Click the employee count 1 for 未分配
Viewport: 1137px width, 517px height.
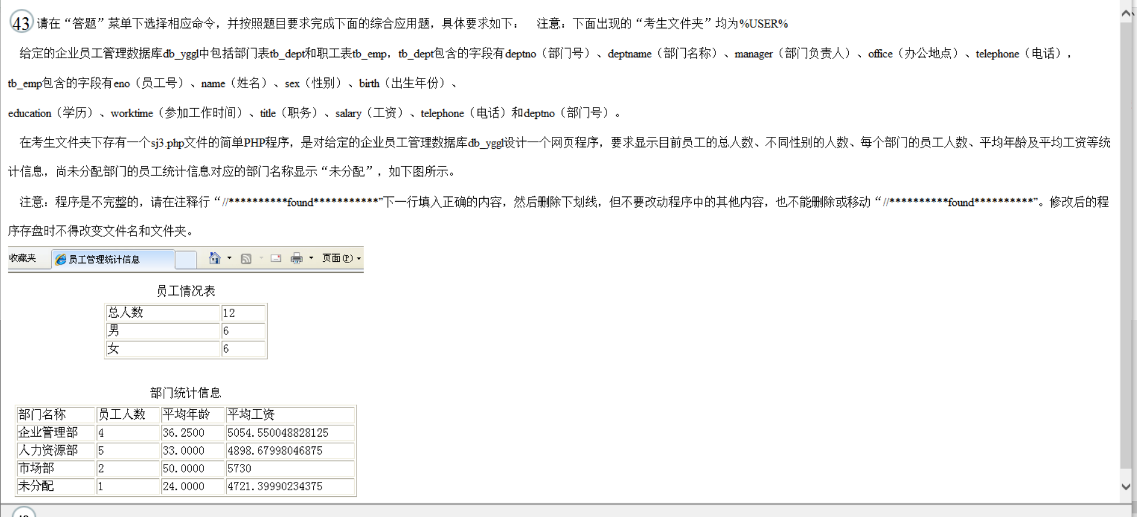click(128, 486)
